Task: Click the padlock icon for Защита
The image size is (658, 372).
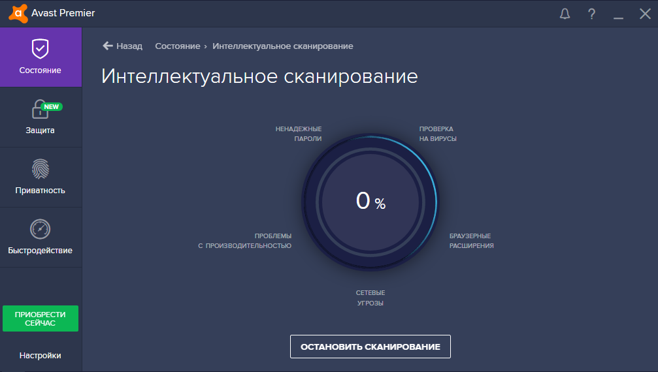Action: (x=39, y=110)
